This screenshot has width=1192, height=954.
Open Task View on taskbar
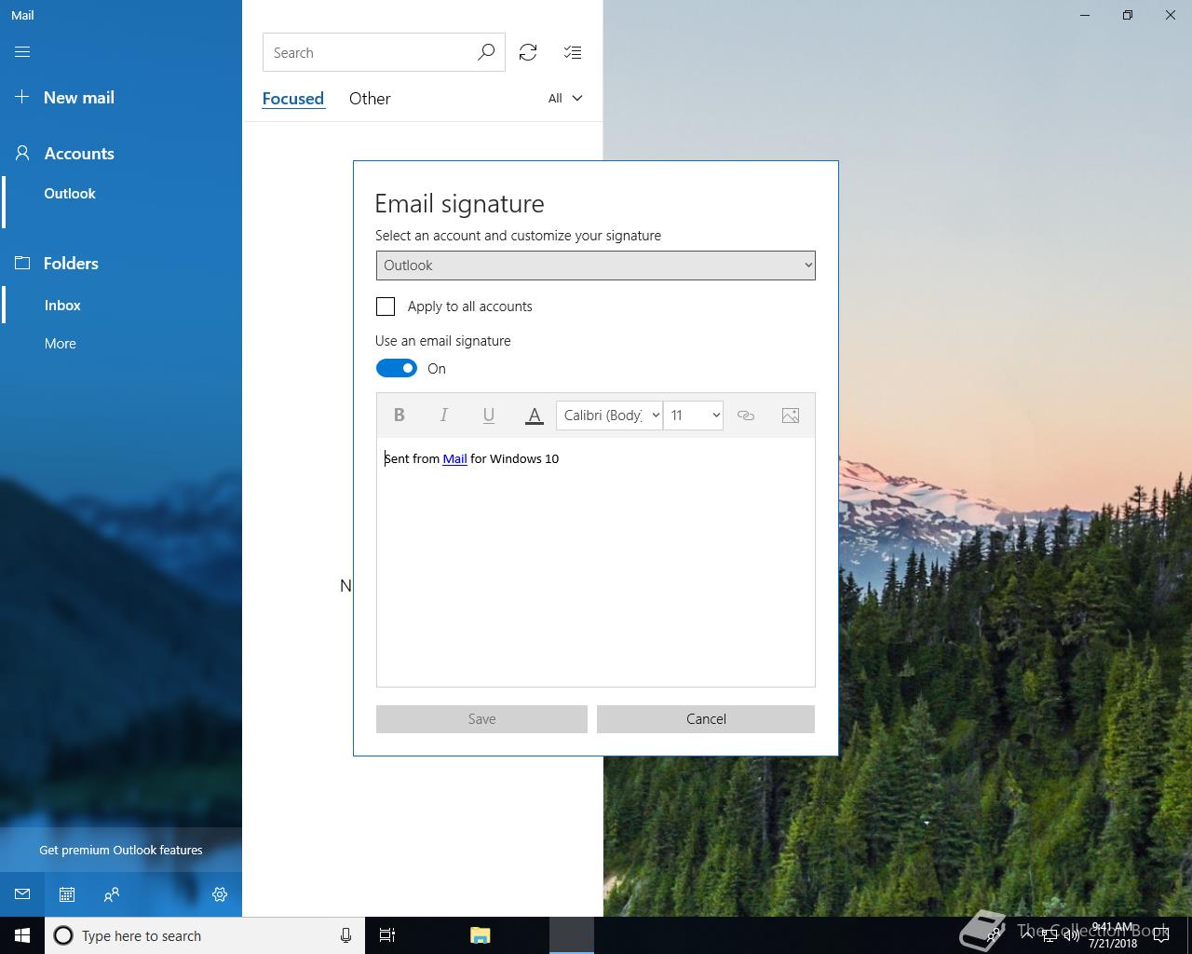coord(387,935)
